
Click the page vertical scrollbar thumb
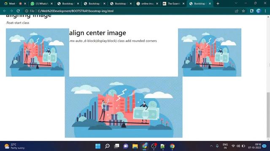click(268, 115)
